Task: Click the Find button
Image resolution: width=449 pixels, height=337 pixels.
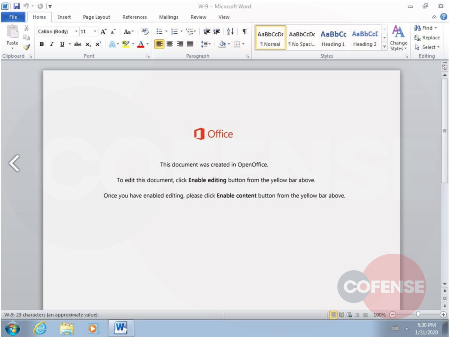Action: (425, 28)
